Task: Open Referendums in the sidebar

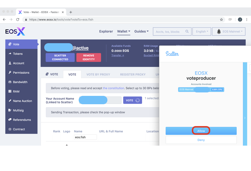Action: click(x=21, y=120)
